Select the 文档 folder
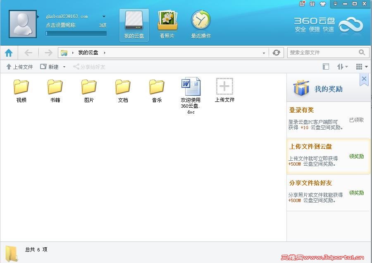This screenshot has width=372, height=263. (x=123, y=91)
